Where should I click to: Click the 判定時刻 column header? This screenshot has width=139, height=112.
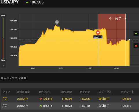click(85, 92)
